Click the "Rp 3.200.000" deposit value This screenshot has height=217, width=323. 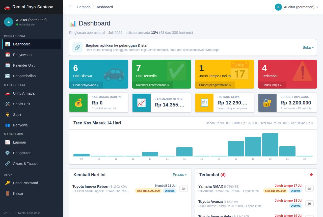295,103
